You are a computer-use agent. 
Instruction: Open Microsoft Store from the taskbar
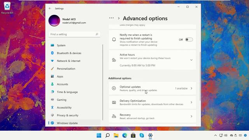[133, 135]
